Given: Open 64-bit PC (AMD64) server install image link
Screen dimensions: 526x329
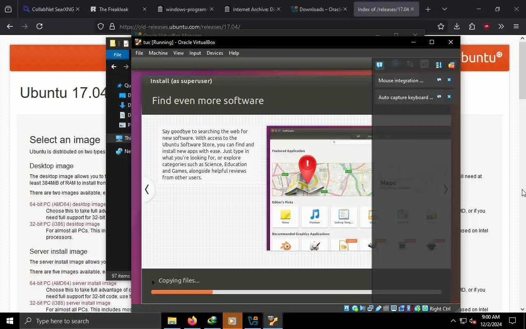Looking at the screenshot, I should point(73,283).
